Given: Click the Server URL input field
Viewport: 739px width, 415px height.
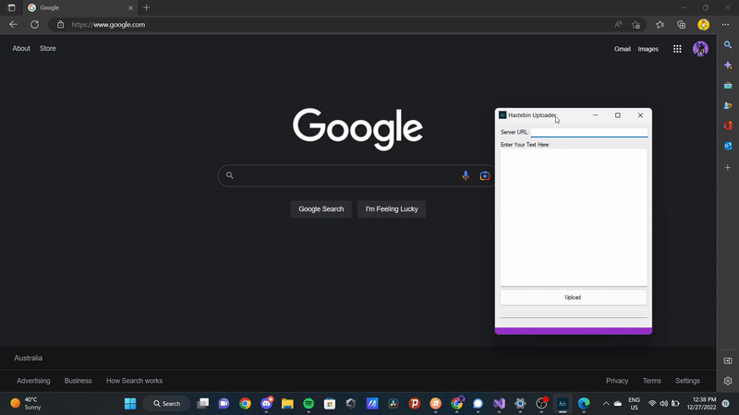Looking at the screenshot, I should pyautogui.click(x=589, y=132).
